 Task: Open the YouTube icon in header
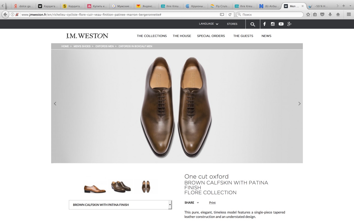(x=281, y=24)
